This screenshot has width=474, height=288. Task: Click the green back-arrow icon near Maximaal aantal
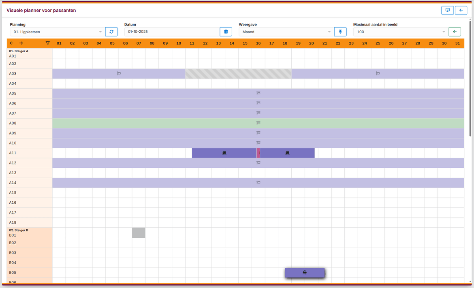tap(454, 31)
